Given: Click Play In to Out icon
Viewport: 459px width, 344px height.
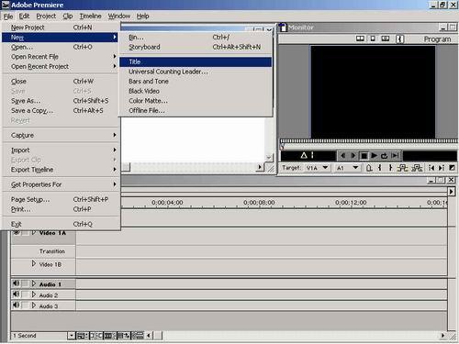Looking at the screenshot, I should (x=395, y=156).
